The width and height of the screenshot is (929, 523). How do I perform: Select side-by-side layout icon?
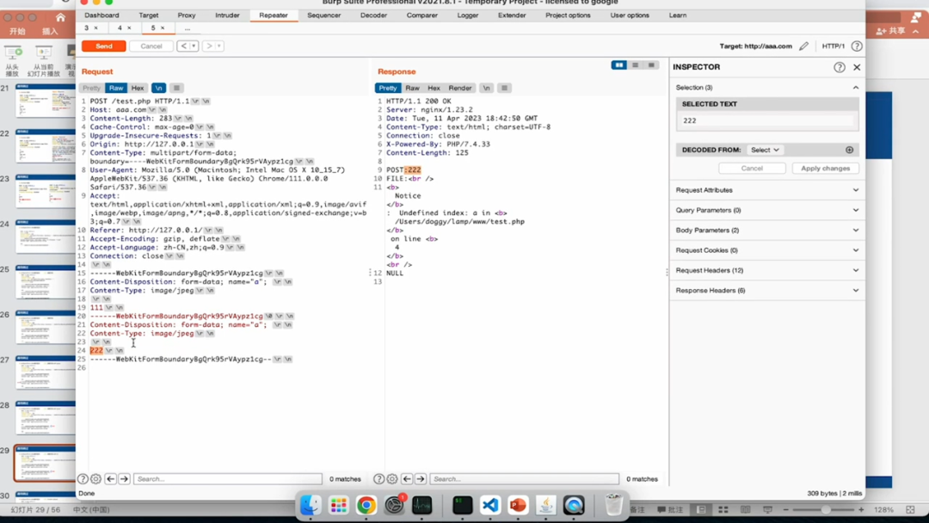pyautogui.click(x=618, y=65)
